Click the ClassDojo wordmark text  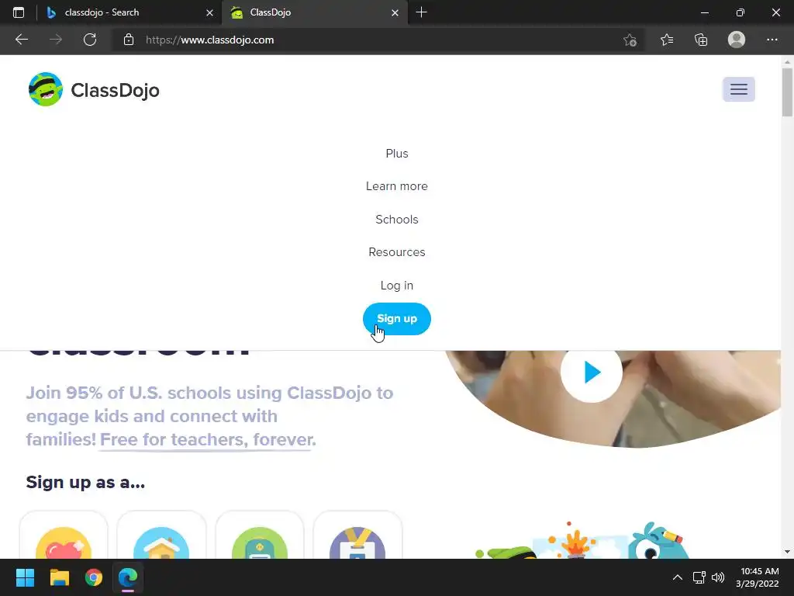pos(115,90)
